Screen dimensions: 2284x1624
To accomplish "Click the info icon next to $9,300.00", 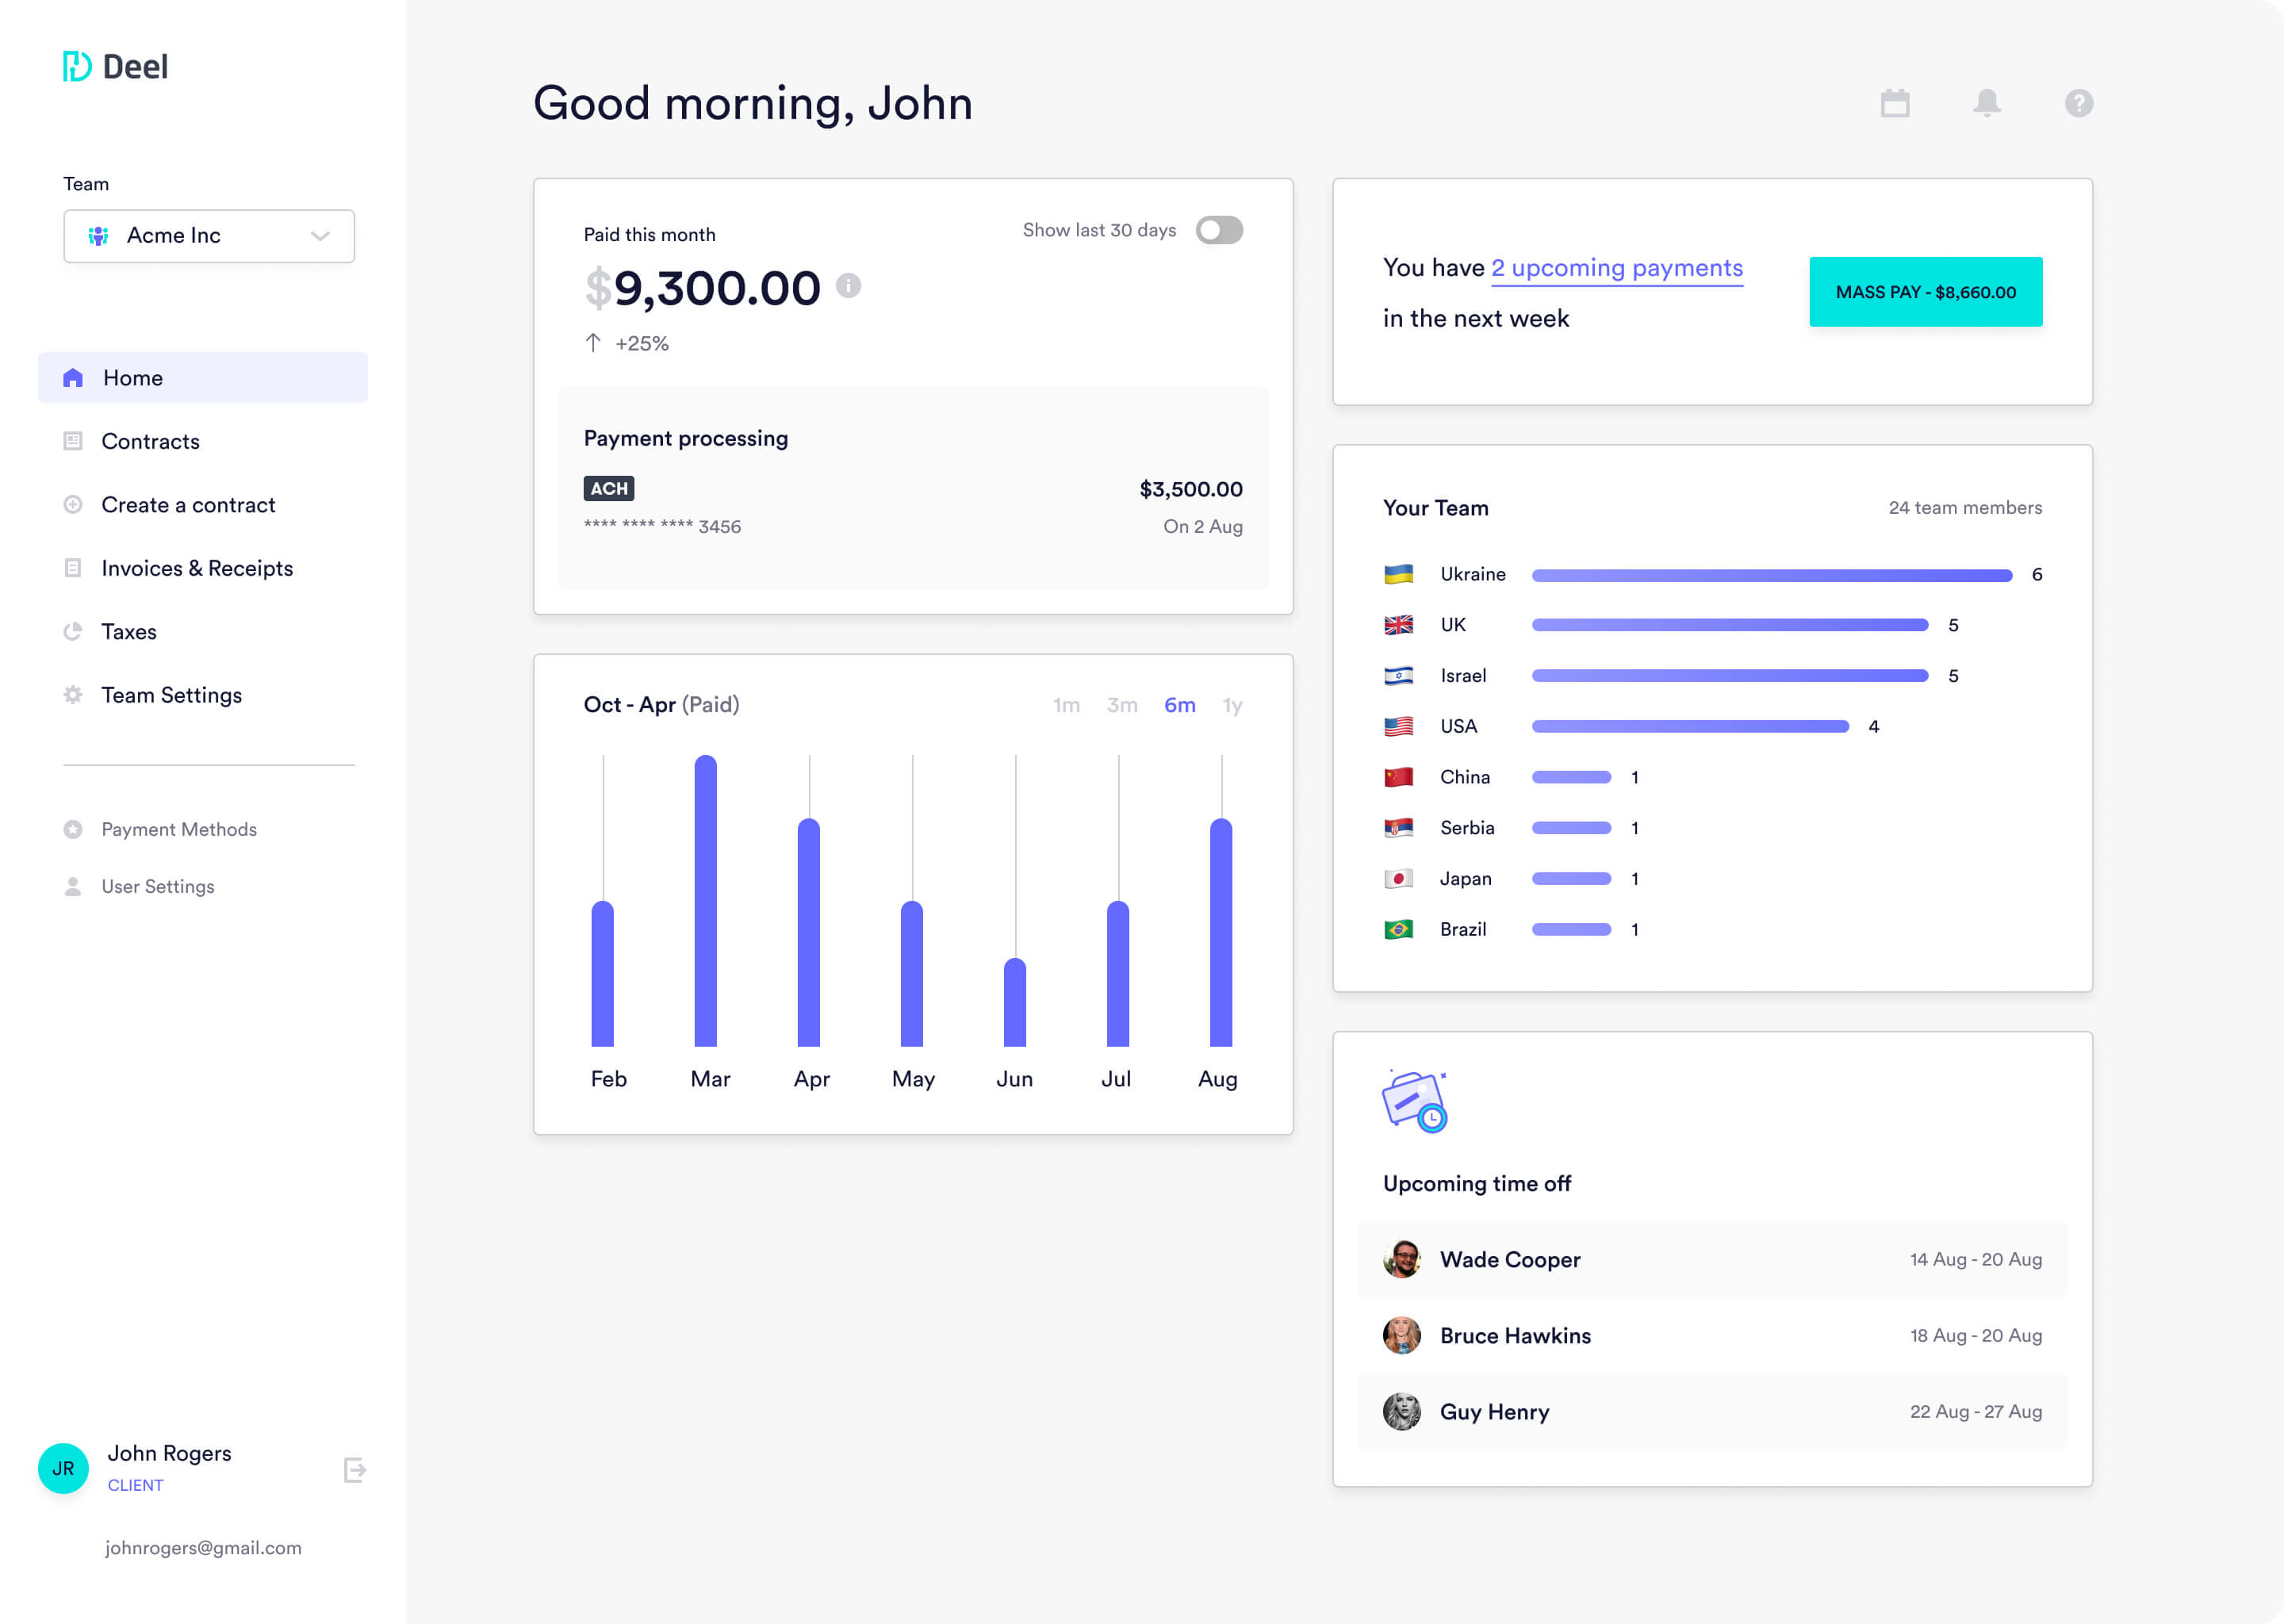I will (x=848, y=286).
